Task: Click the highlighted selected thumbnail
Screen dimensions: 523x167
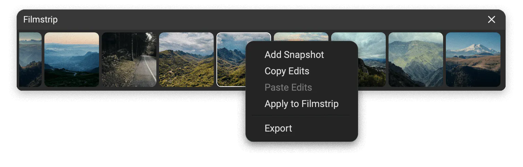Action: [x=231, y=60]
